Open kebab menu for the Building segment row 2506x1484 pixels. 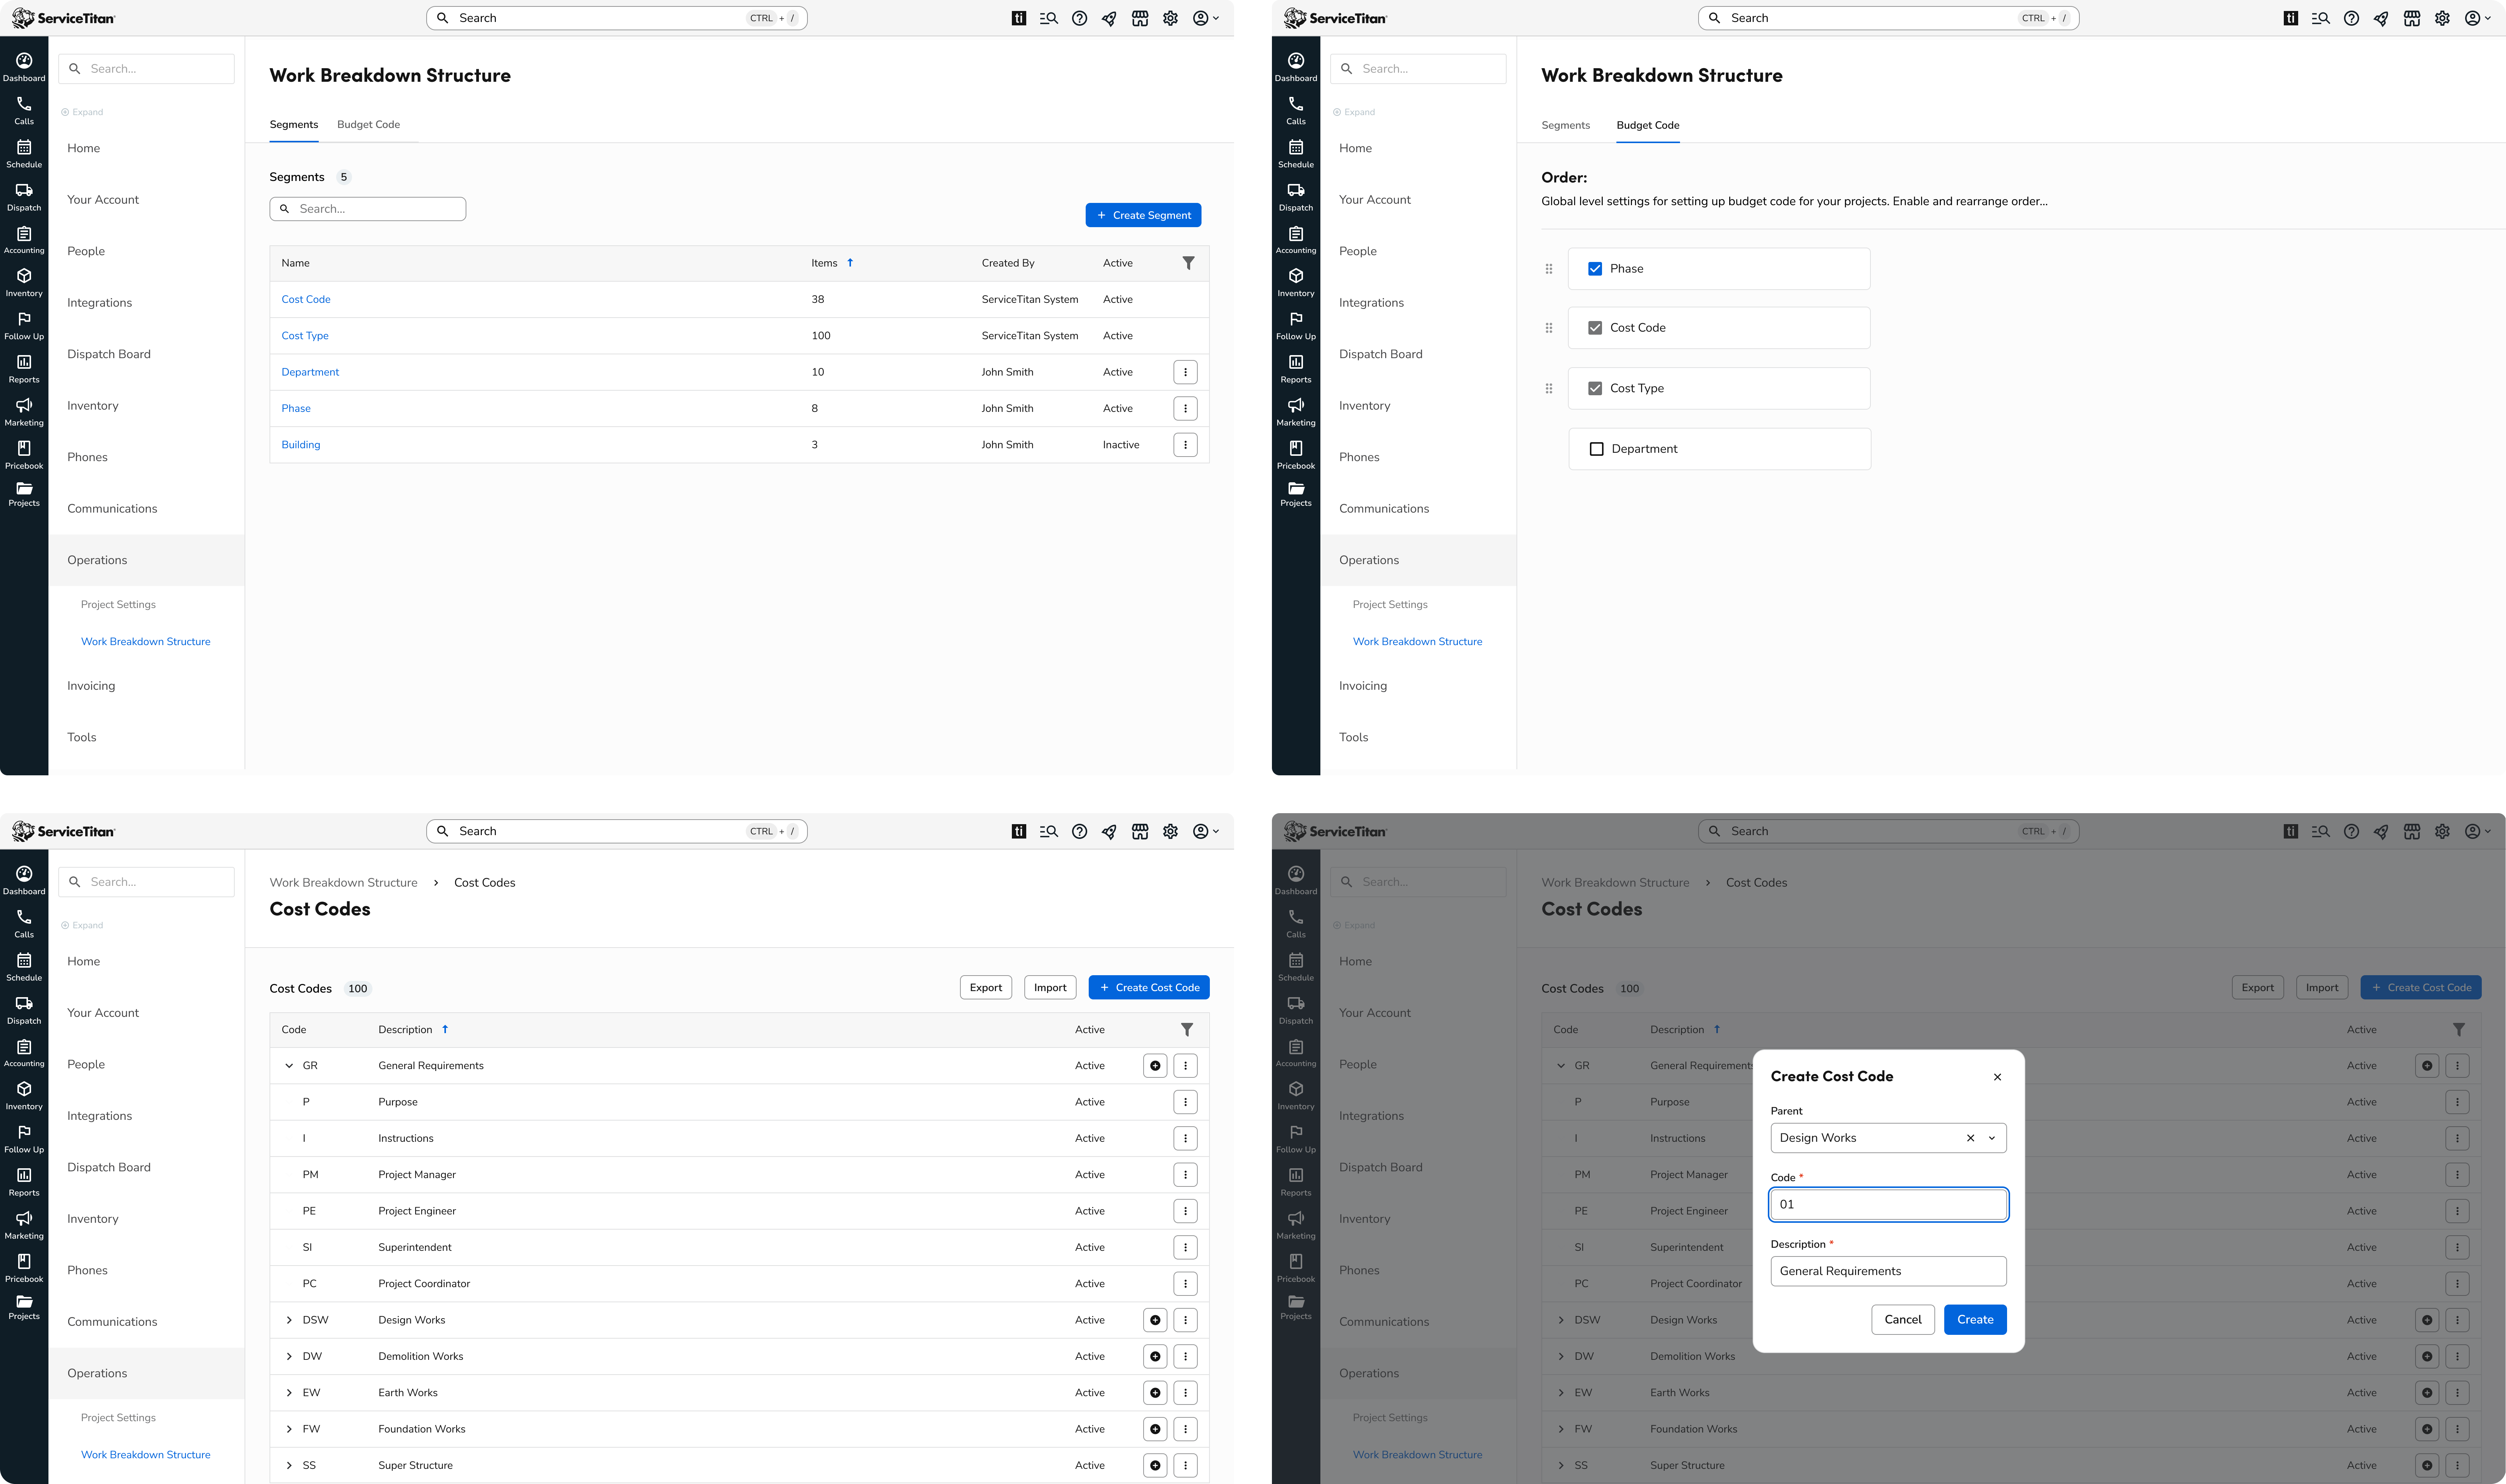point(1185,445)
